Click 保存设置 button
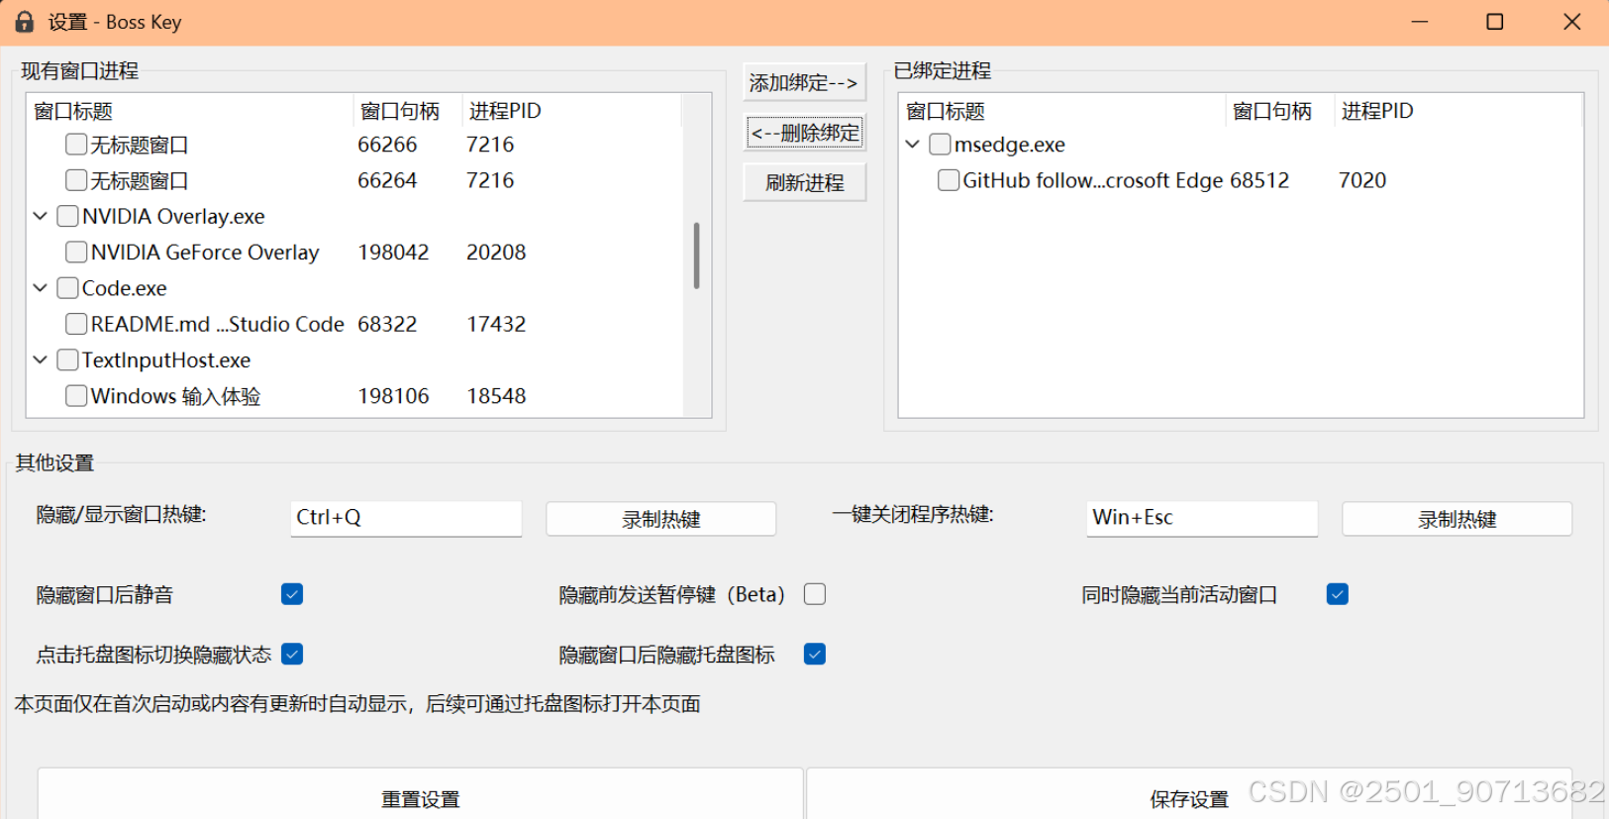This screenshot has height=819, width=1609. 1189,794
